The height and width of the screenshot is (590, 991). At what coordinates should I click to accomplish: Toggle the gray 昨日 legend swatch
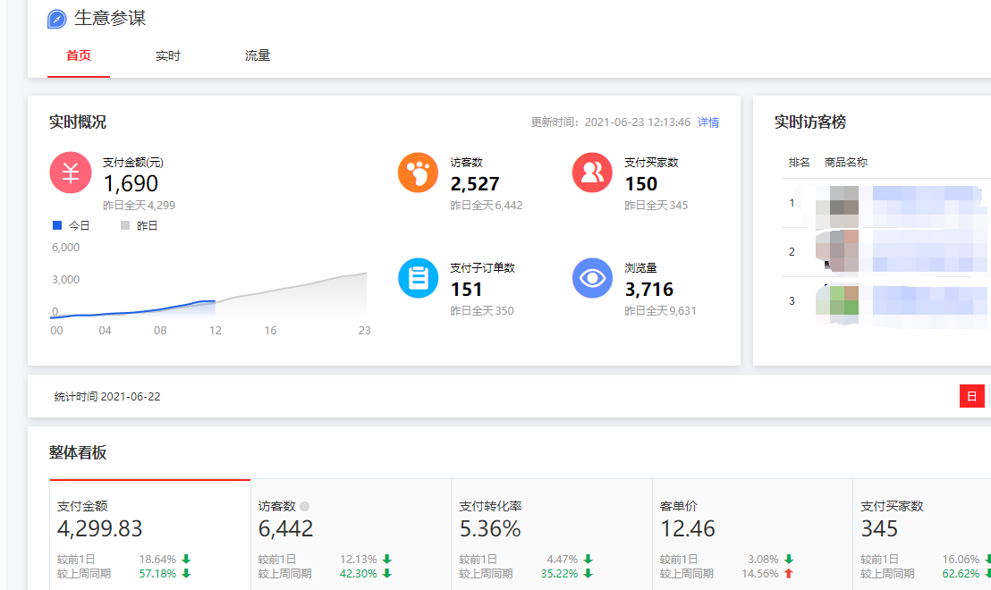pos(125,225)
